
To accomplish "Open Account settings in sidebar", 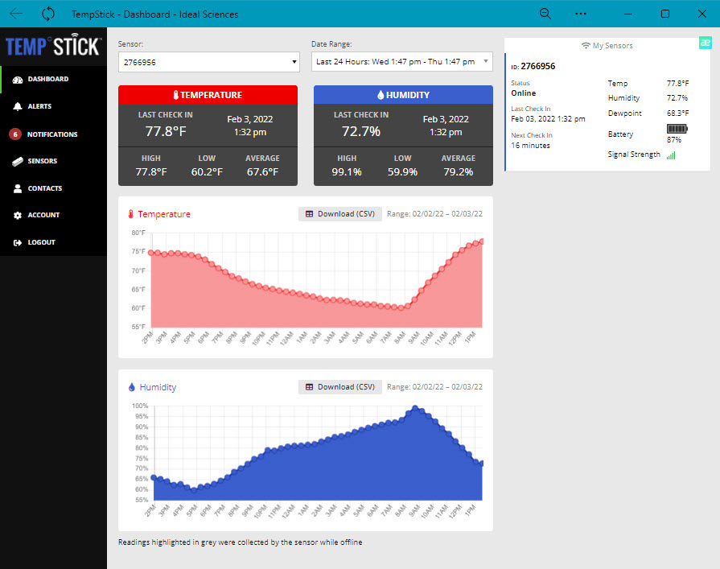I will click(43, 215).
